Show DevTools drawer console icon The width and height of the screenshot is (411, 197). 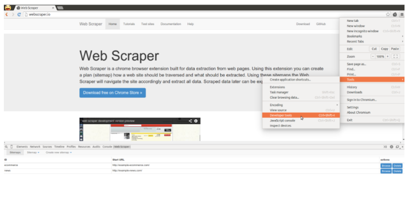tap(385, 147)
